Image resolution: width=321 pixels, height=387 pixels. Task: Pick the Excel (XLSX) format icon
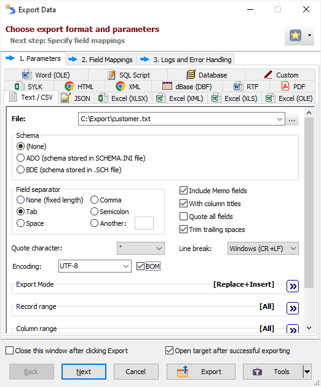pos(103,98)
